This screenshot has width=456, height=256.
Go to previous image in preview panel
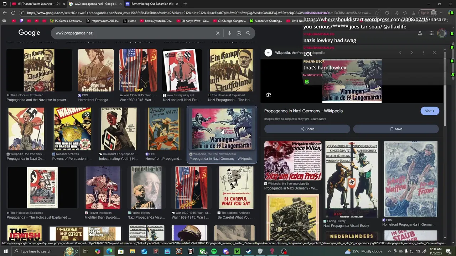pyautogui.click(x=400, y=53)
